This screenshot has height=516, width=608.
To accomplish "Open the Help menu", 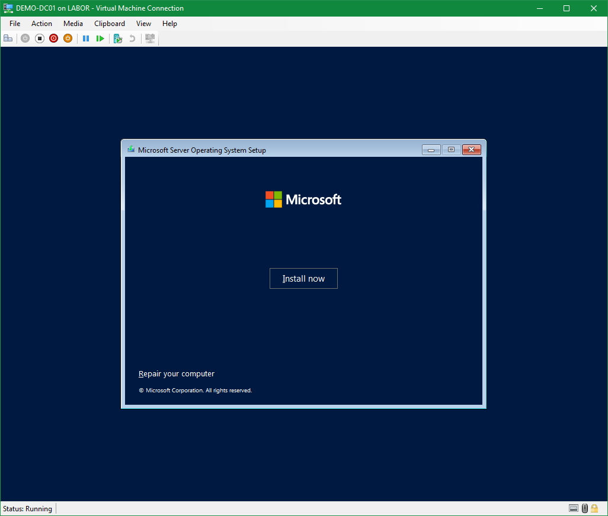I will [169, 24].
